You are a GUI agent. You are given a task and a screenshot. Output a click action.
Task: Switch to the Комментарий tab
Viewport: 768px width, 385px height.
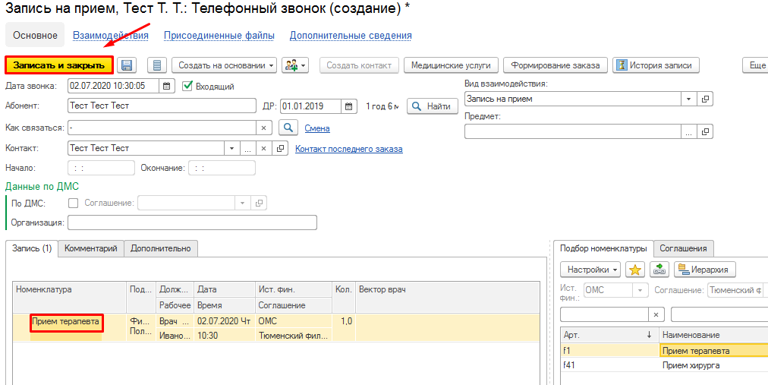(x=90, y=248)
